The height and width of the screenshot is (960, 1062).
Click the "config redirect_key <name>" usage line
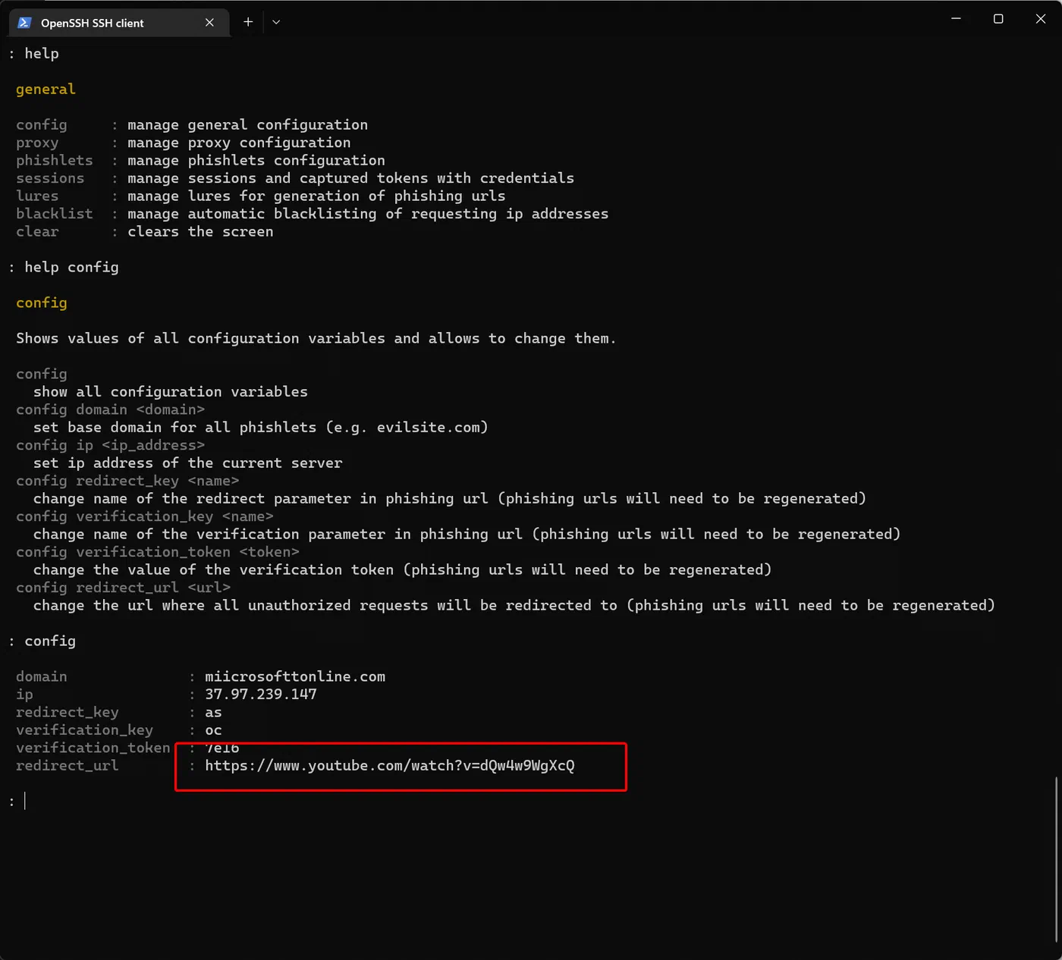coord(127,481)
